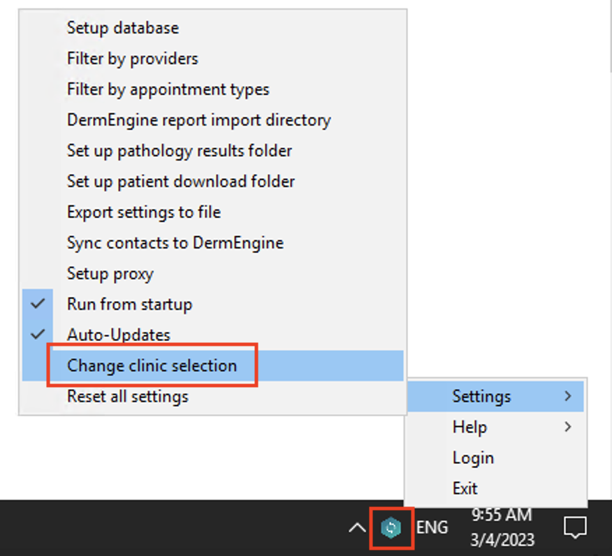
Task: Choose DermEngine report import directory
Action: point(198,120)
